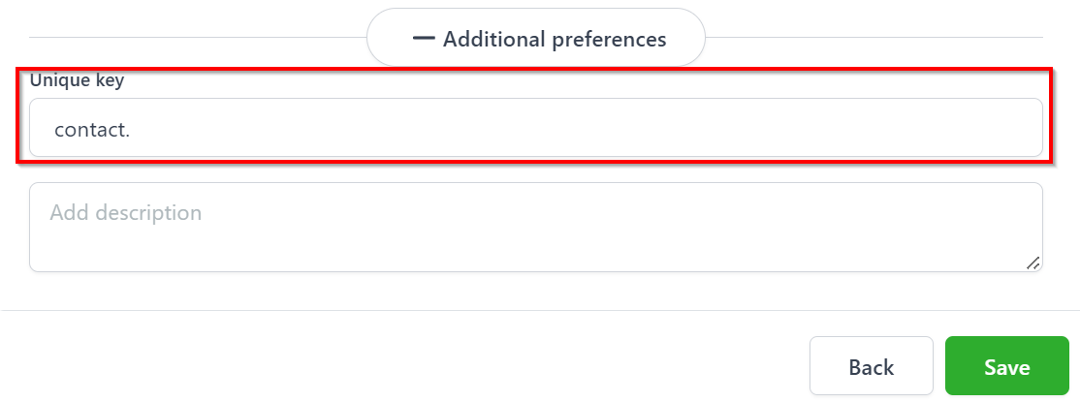Collapse the Additional preferences section
Image resolution: width=1080 pixels, height=402 pixels.
(535, 39)
